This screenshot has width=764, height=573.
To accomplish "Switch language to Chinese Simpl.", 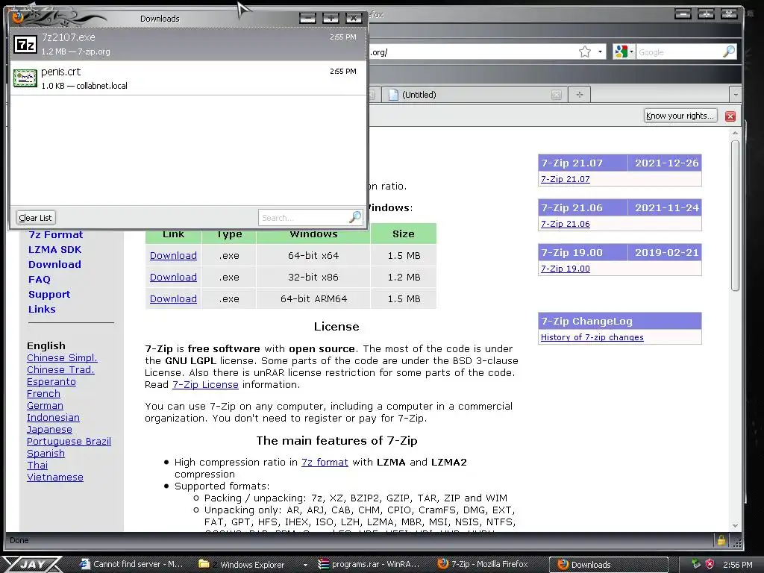I will point(62,357).
